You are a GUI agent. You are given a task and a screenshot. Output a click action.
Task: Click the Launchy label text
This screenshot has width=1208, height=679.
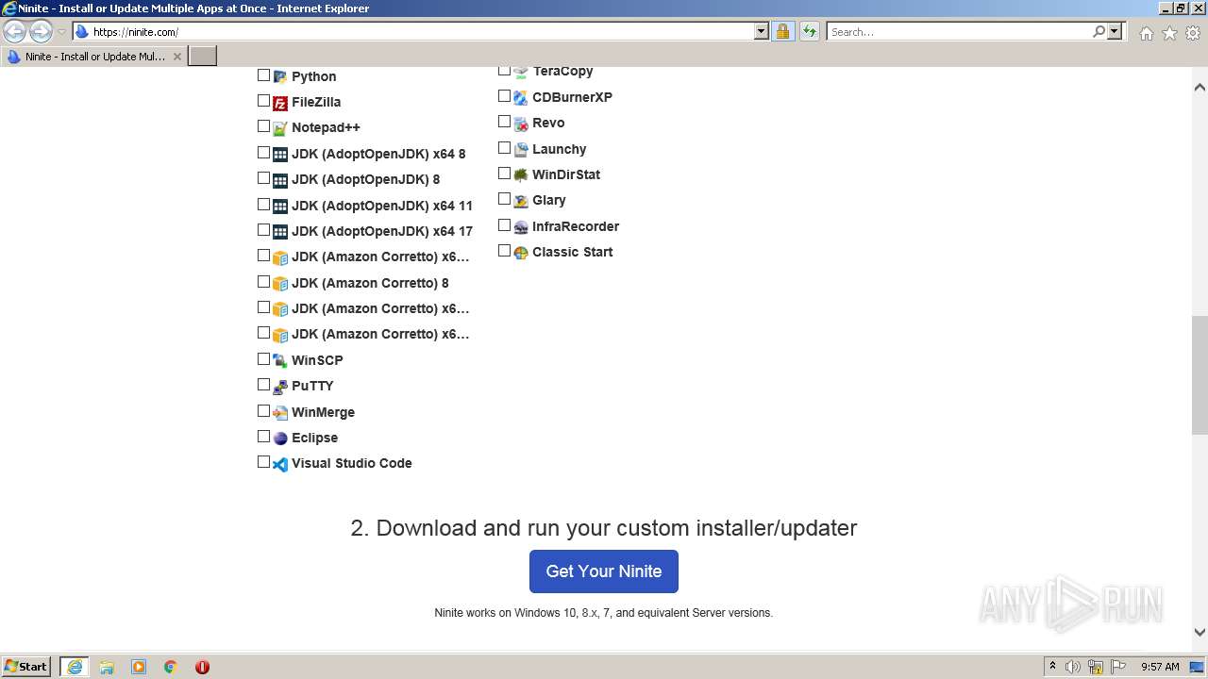(559, 149)
